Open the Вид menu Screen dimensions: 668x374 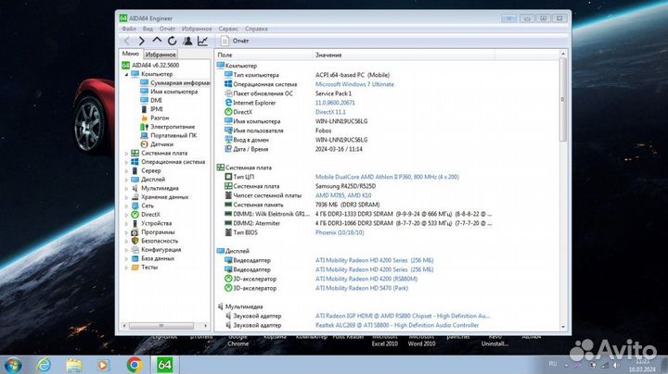148,29
